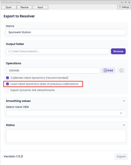Select the Export tab at top
Screen dimensions: 131x165
[9, 7]
